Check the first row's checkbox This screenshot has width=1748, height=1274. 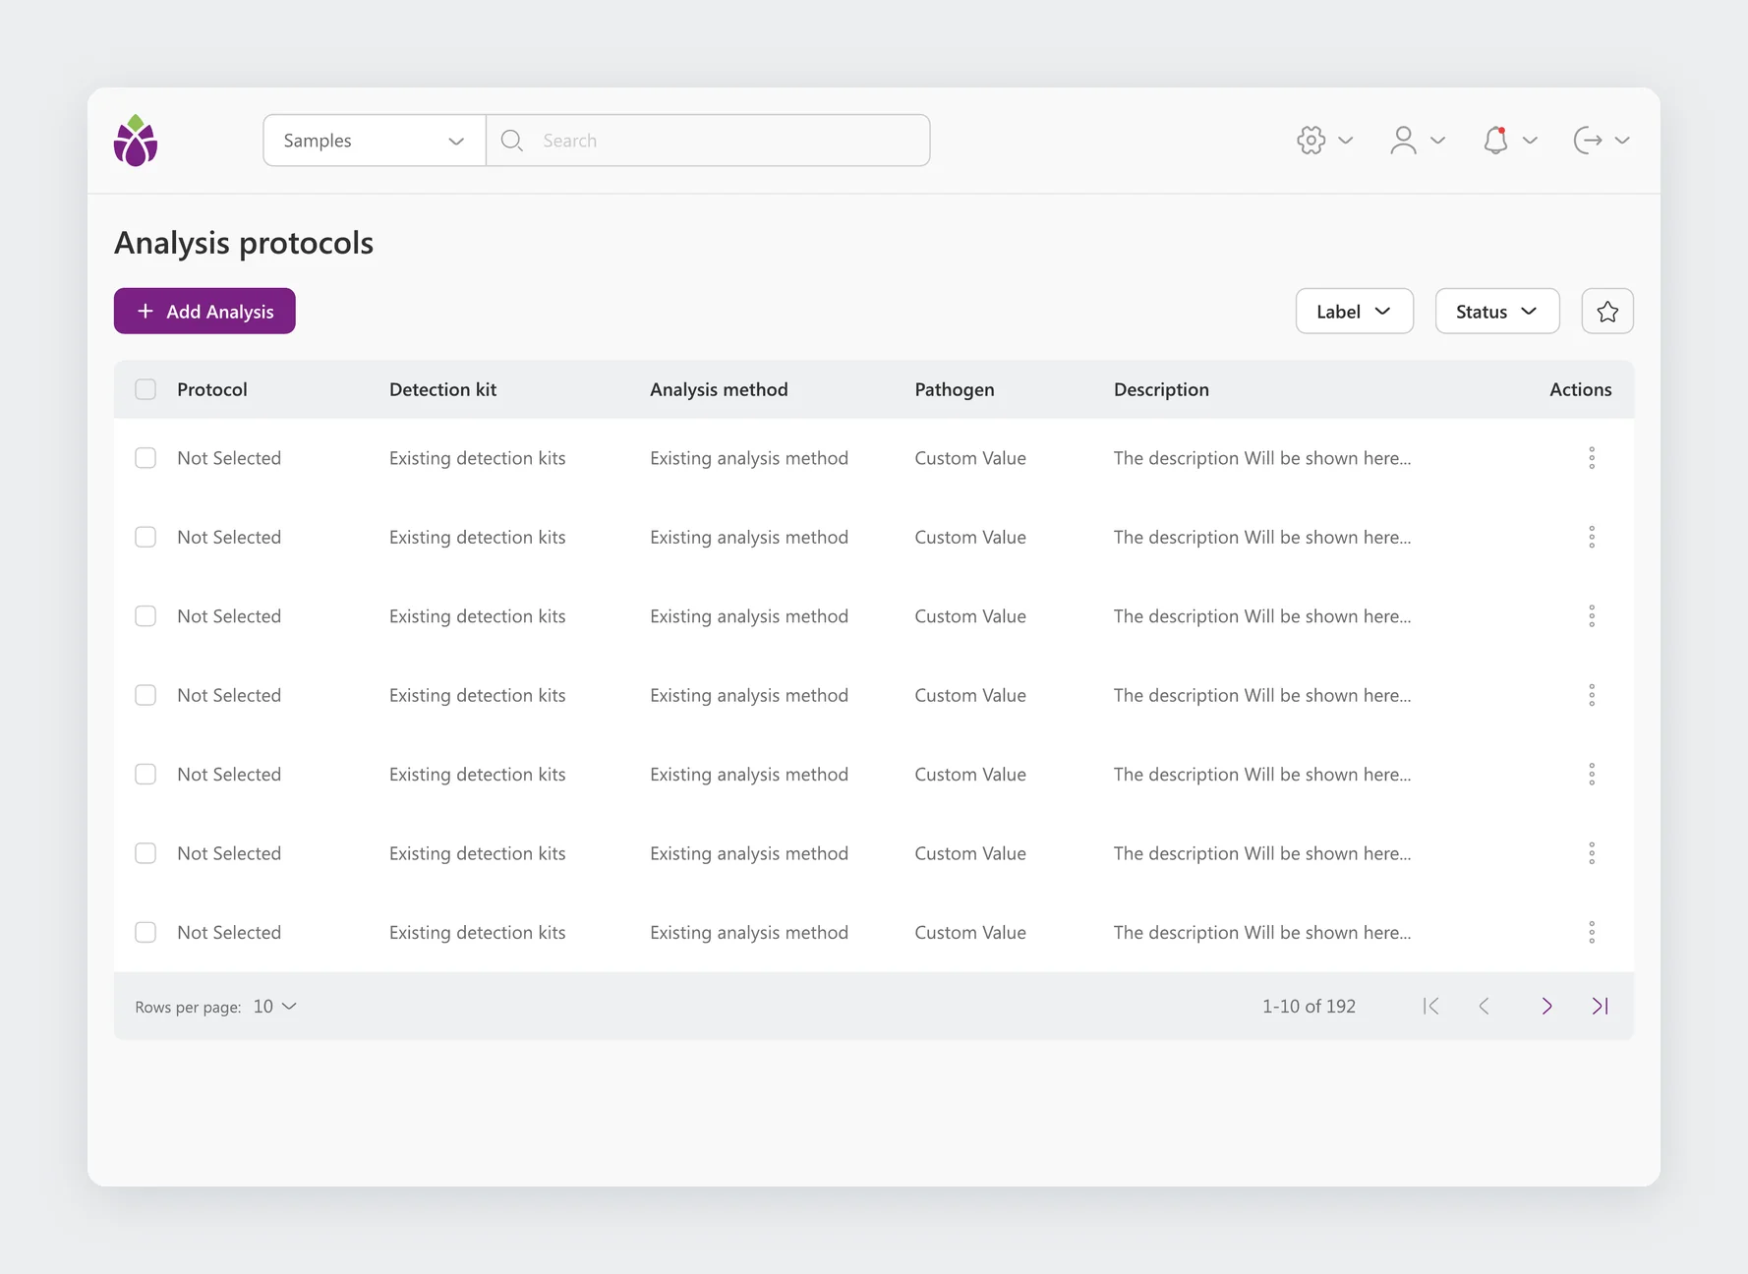point(146,458)
